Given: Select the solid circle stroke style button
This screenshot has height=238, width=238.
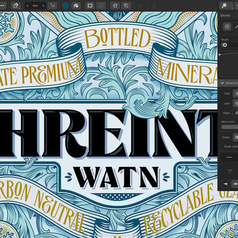Looking at the screenshot, I should click(227, 27).
